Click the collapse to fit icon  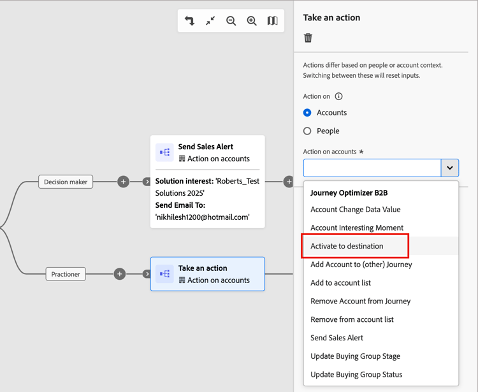[x=210, y=21]
